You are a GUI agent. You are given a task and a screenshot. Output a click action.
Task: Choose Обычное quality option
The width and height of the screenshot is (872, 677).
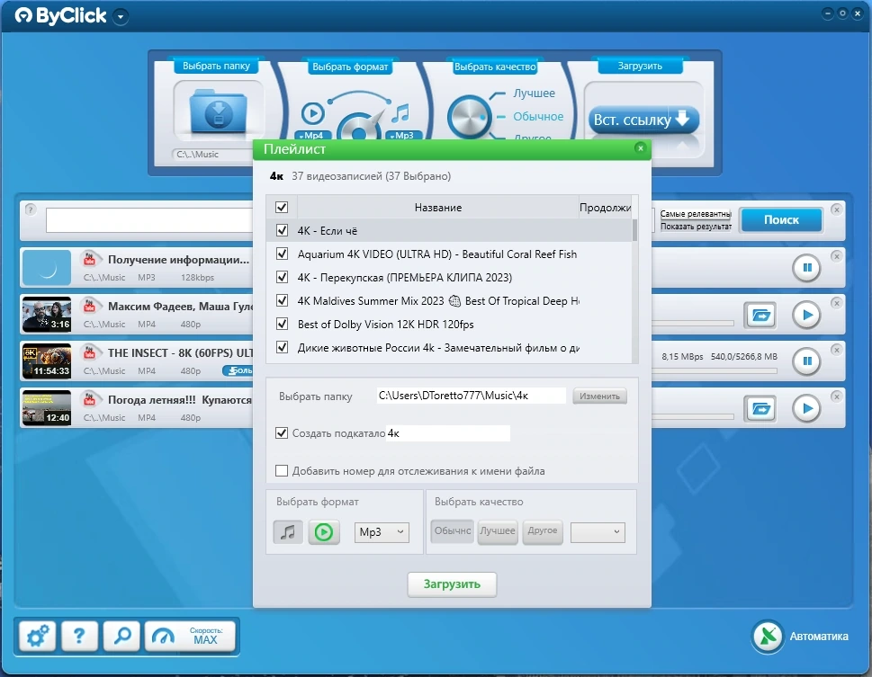coord(538,117)
